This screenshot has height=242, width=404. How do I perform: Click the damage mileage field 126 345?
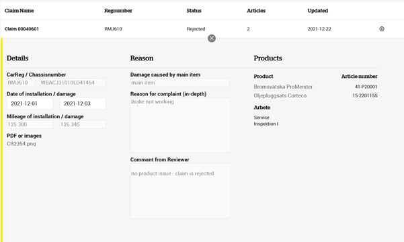[x=83, y=124]
